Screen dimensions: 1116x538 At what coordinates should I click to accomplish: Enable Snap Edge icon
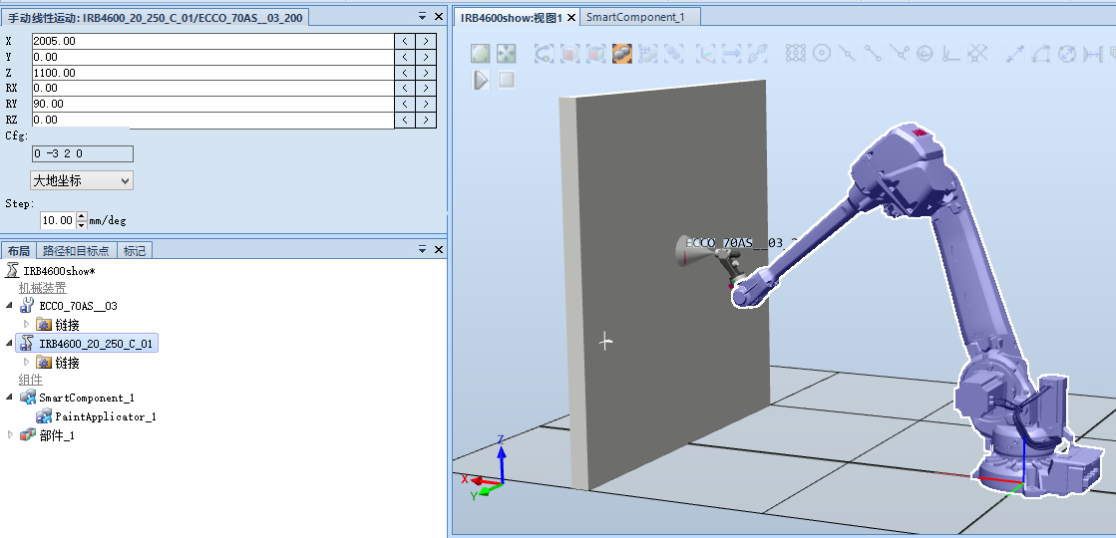point(899,54)
